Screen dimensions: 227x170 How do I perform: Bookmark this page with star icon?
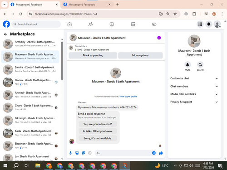point(175,14)
